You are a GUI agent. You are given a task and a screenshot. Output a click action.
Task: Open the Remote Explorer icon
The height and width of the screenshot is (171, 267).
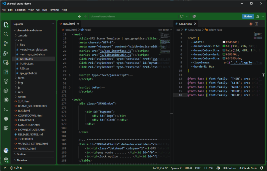6,62
